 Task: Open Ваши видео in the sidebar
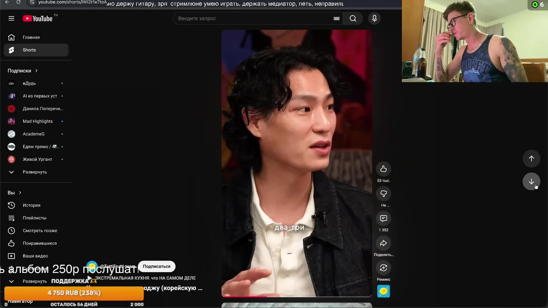36,256
